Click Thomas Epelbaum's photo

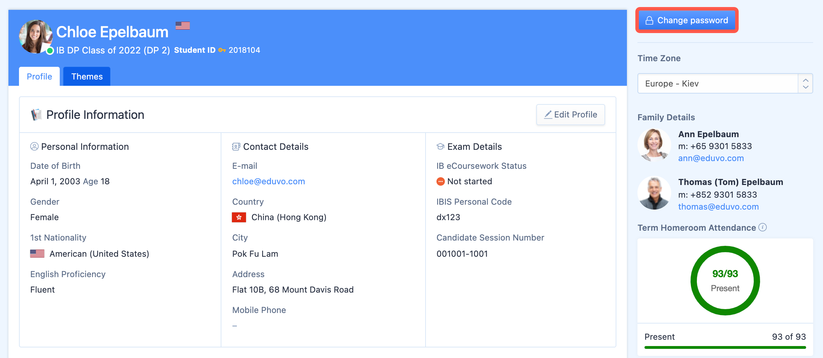pos(654,193)
